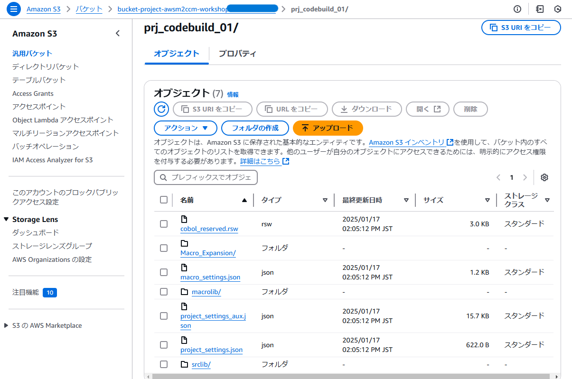572x379 pixels.
Task: Check the box for macro_settings.json
Action: point(164,272)
